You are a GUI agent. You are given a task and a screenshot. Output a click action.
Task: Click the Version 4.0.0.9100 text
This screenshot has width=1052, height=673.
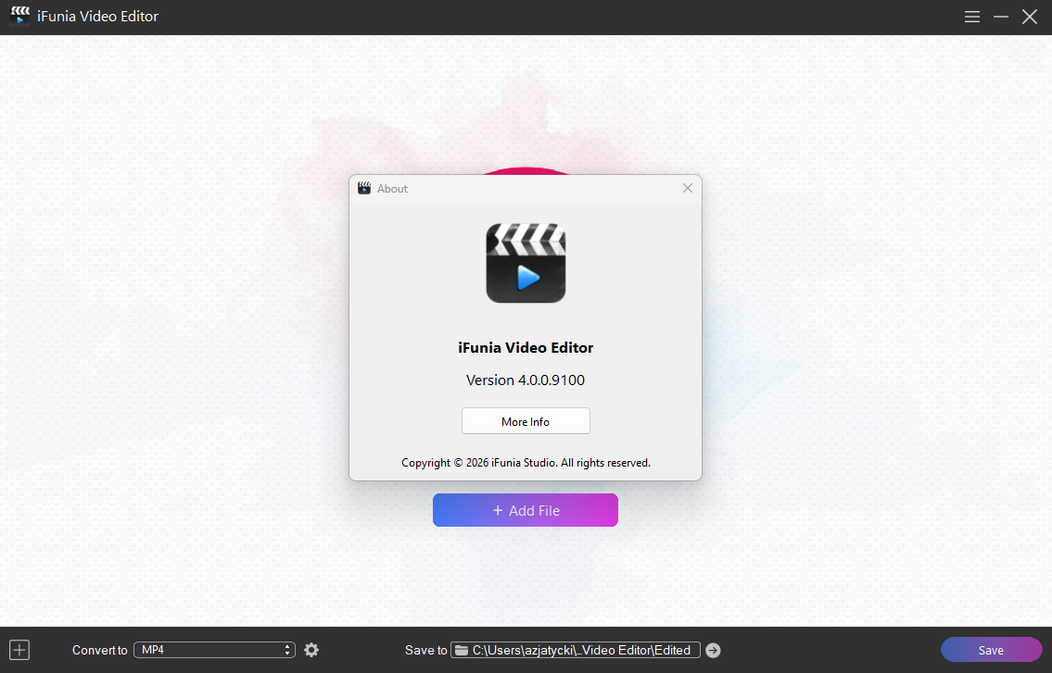pyautogui.click(x=526, y=380)
